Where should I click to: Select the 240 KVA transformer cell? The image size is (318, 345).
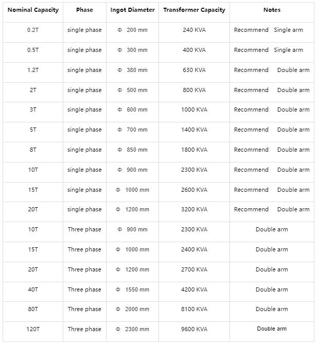pos(194,30)
